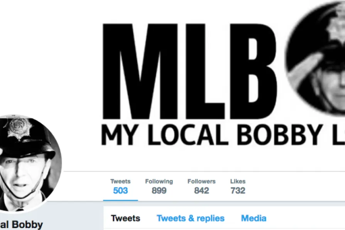
Task: Click the number 899 under Following
Action: coord(159,191)
